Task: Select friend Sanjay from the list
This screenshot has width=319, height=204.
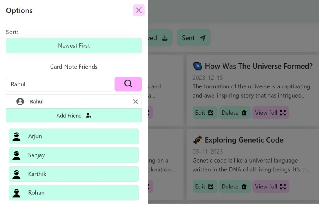Action: (x=74, y=155)
